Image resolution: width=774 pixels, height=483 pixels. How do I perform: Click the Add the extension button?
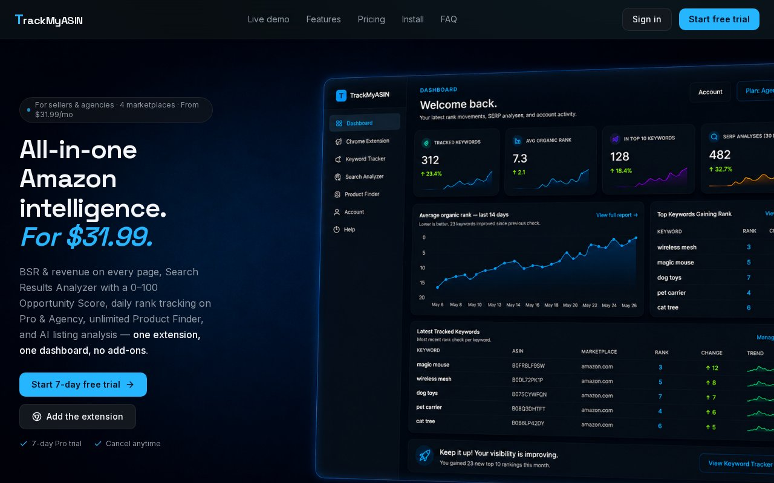point(77,417)
